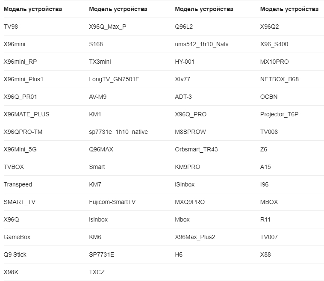Viewport: 324px width, 281px height.
Task: Click the TXCZ model entry
Action: pos(97,272)
